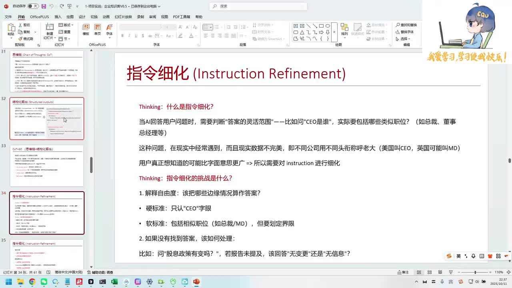512x288 pixels.
Task: Open the 文件 (File) menu
Action: click(8, 17)
